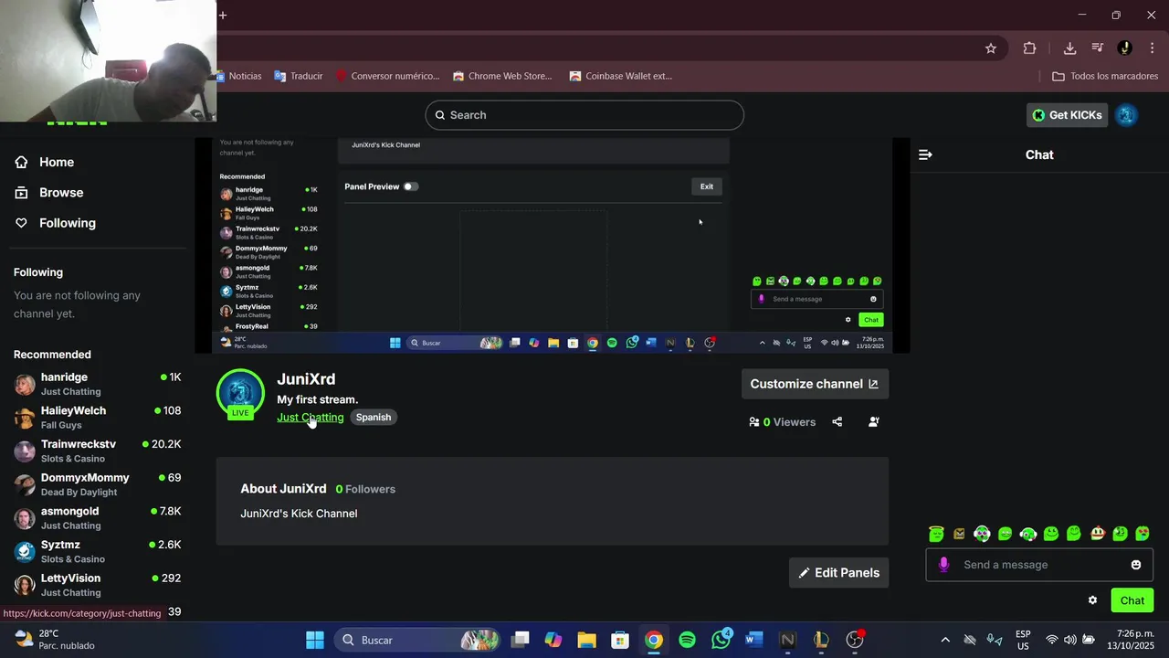Screen dimensions: 1169x658
Task: Insert the heart-eyes crying emote
Action: click(x=1143, y=534)
